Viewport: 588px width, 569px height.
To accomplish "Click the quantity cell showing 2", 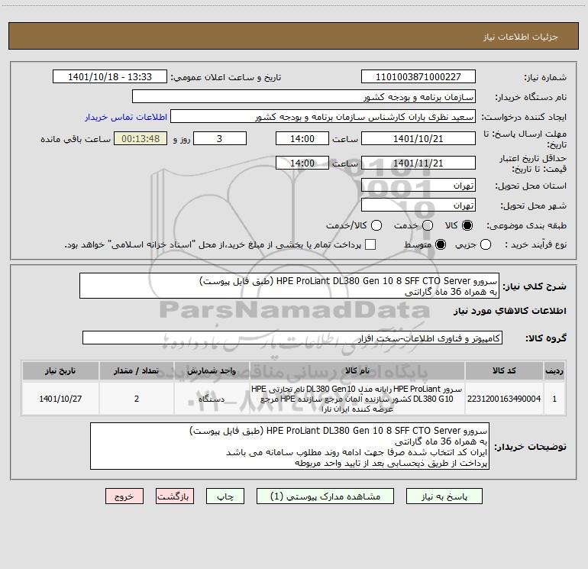I will pyautogui.click(x=137, y=399).
